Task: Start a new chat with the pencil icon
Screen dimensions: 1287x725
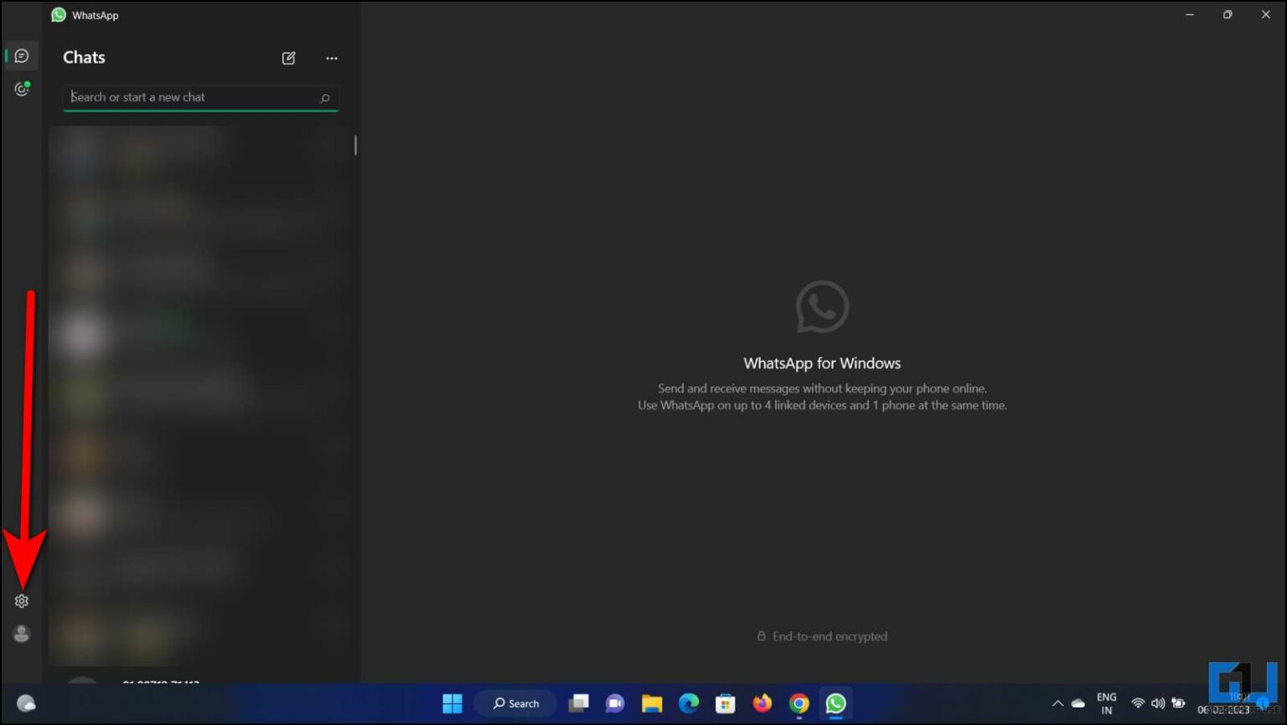Action: tap(288, 58)
